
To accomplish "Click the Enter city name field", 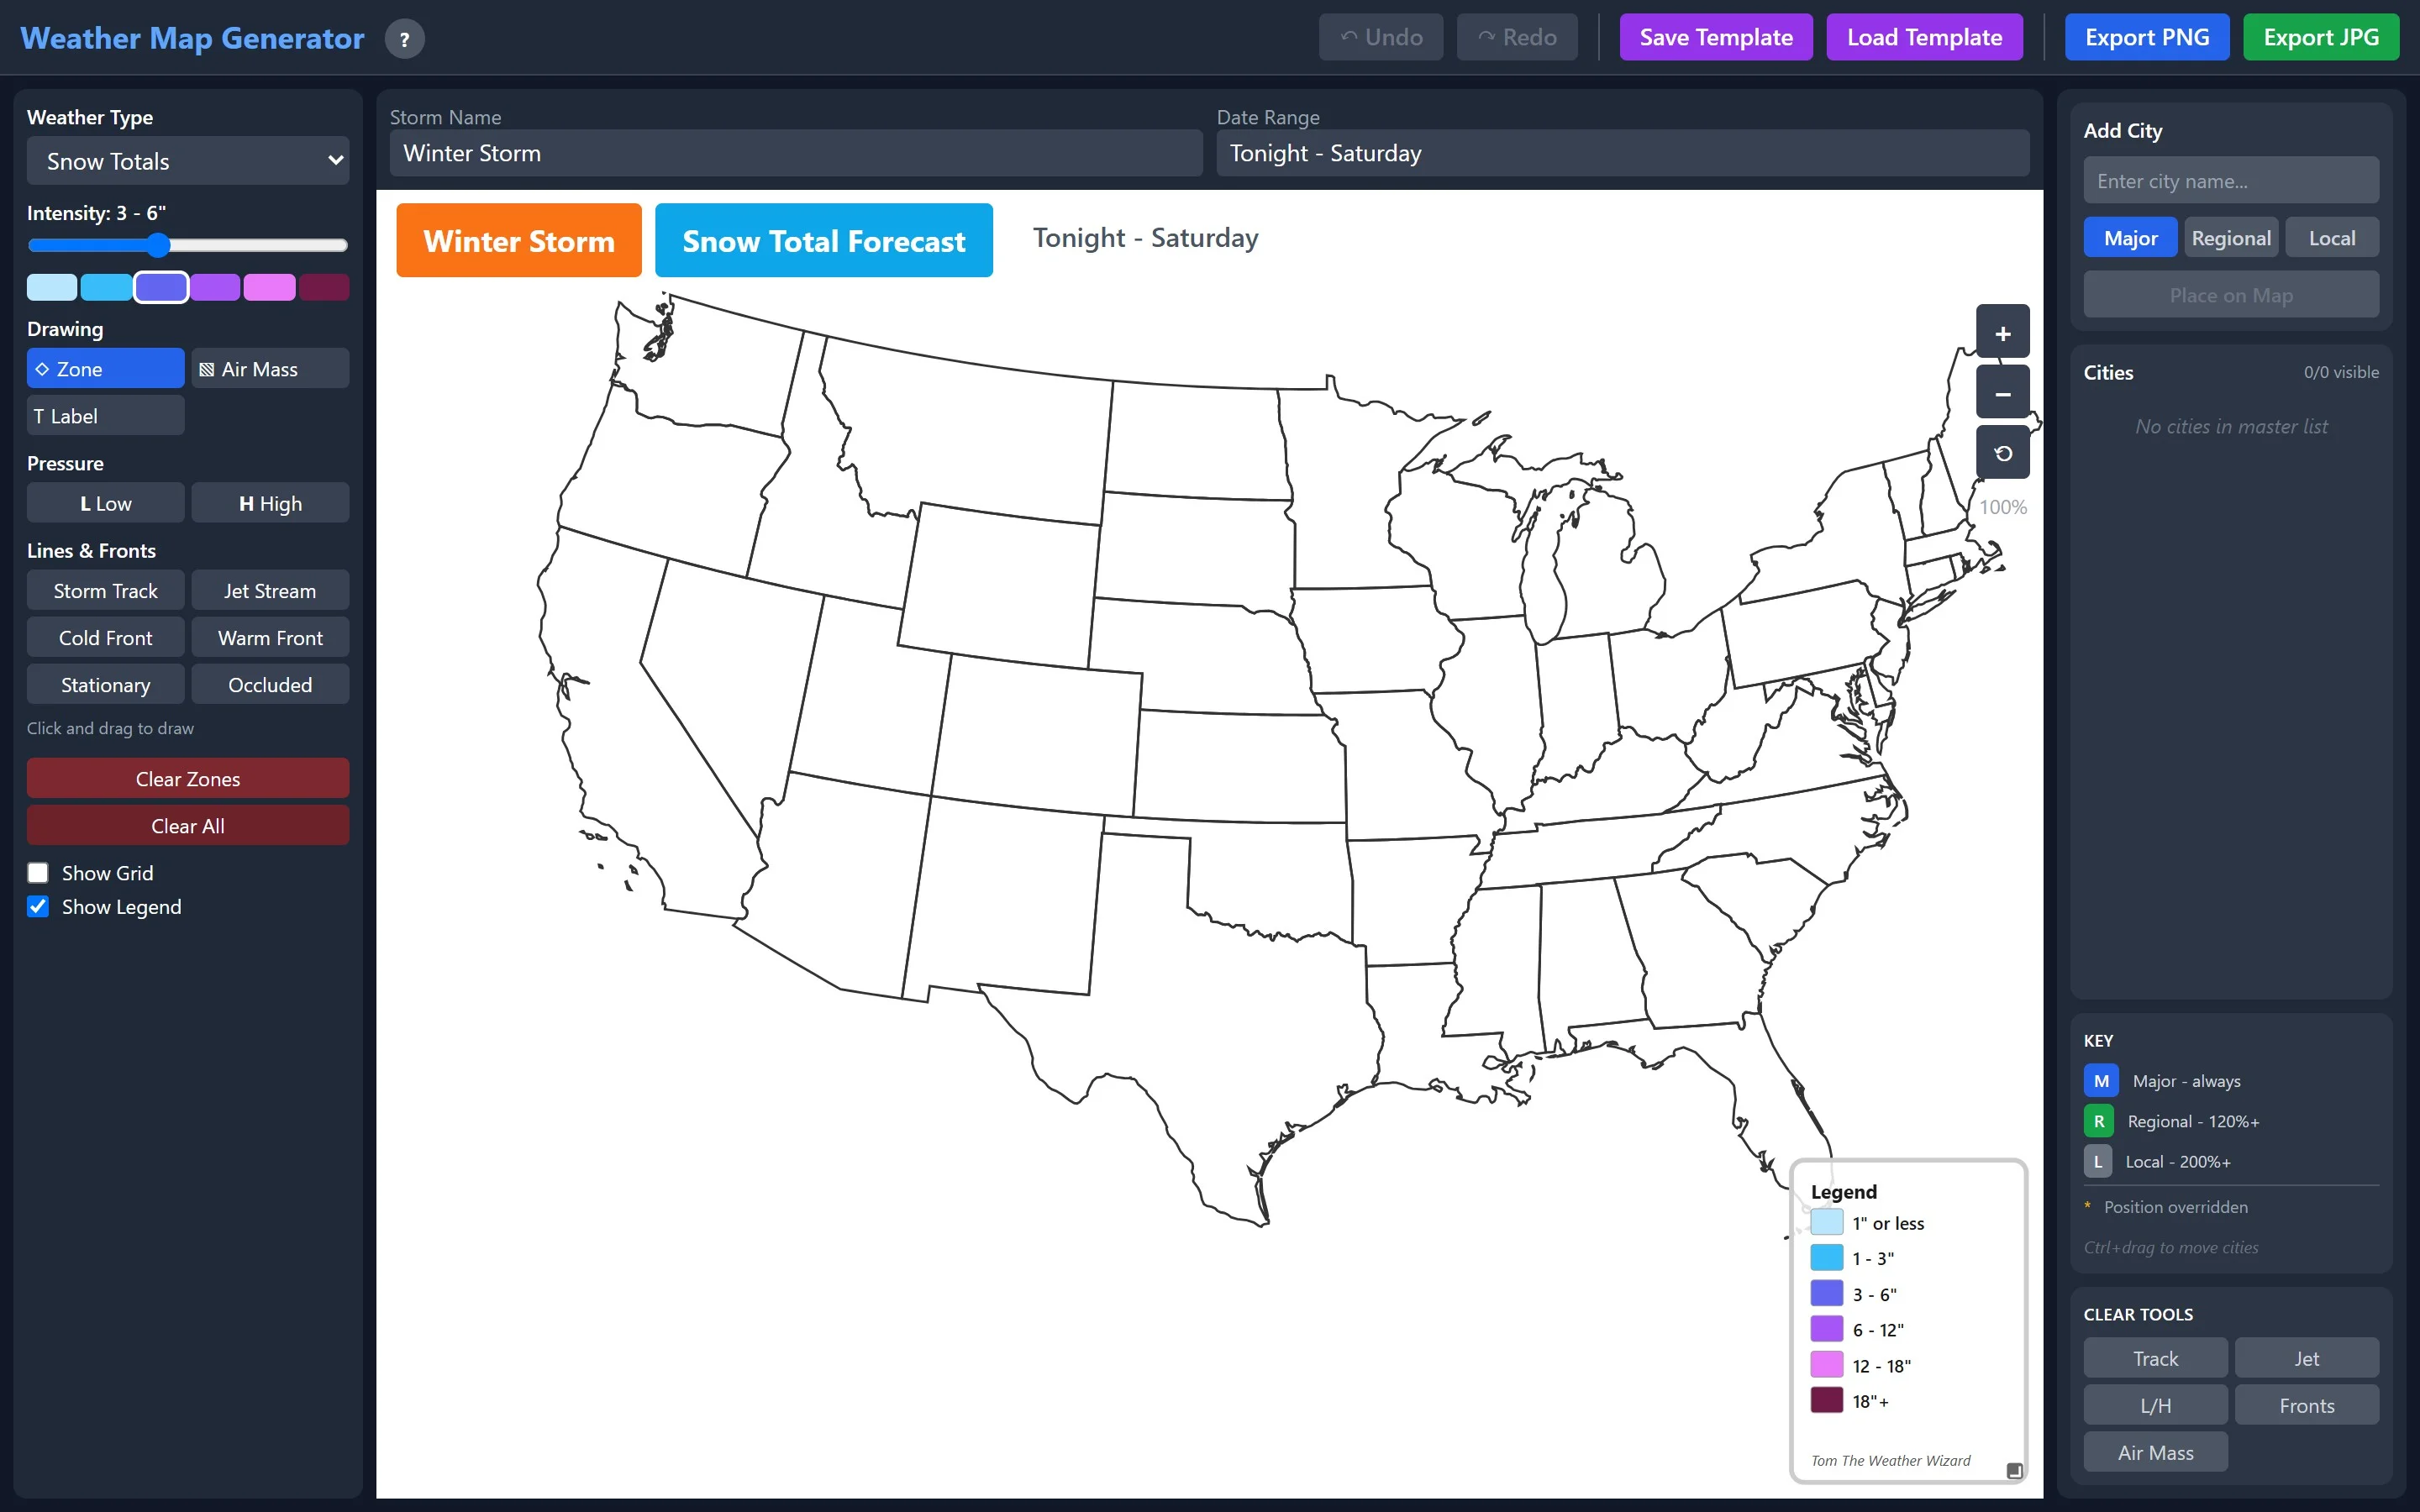I will coord(2231,181).
